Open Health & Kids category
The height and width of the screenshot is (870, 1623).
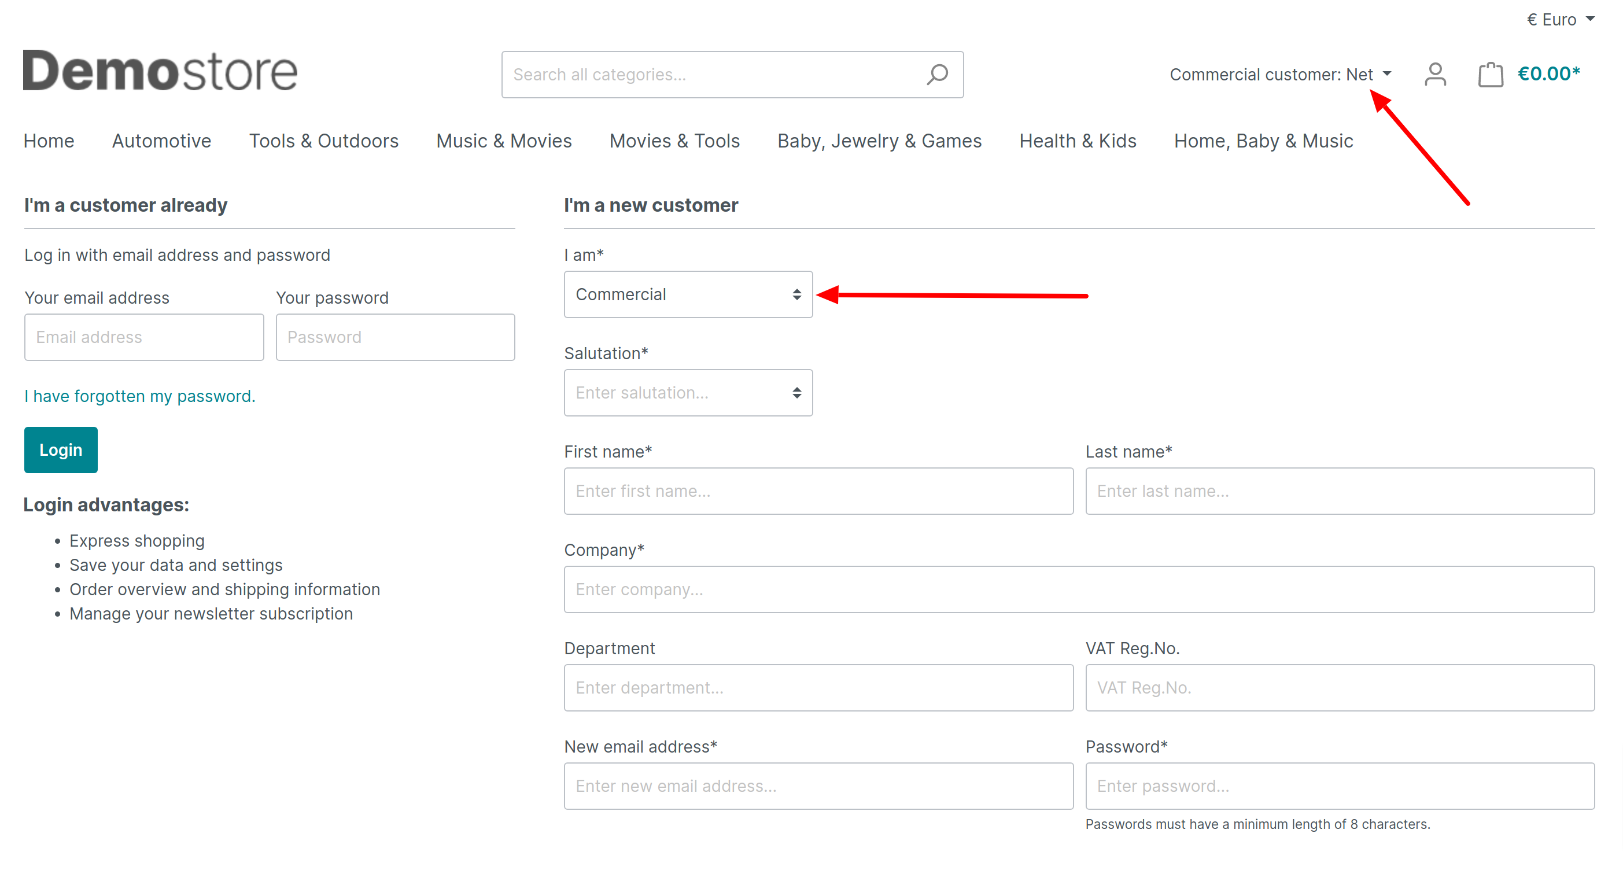[x=1078, y=141]
